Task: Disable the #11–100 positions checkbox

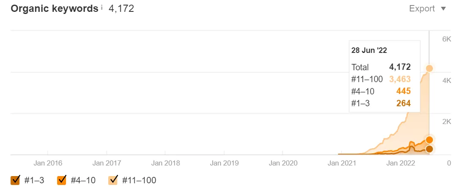Action: [113, 180]
